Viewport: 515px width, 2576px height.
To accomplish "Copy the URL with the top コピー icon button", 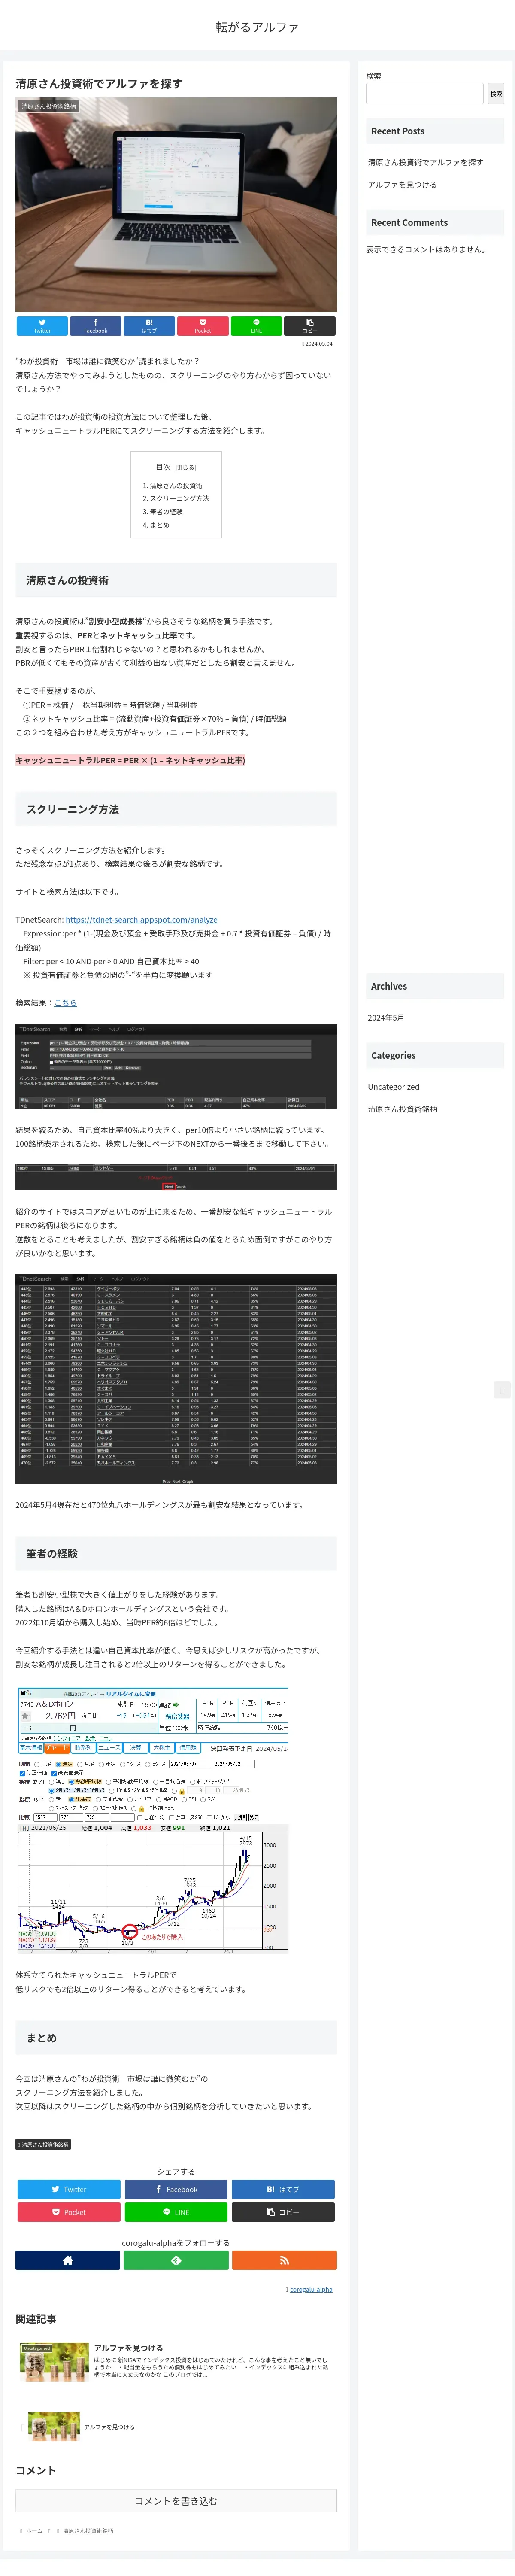I will 310,326.
